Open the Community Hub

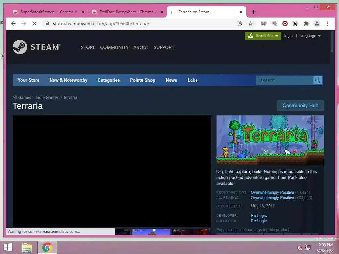point(300,106)
